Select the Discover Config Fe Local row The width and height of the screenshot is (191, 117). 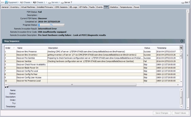coord(92,71)
